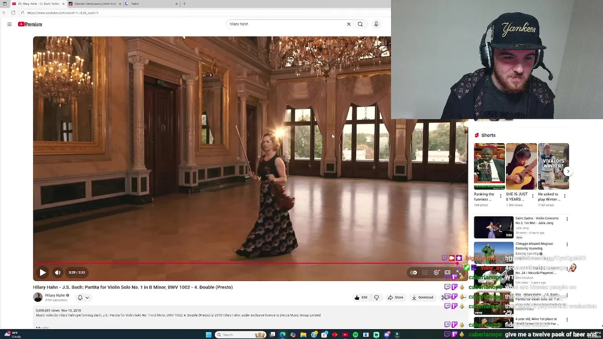603x339 pixels.
Task: Open Chinggis khaanii Magtaal video thumbnail
Action: point(494,253)
